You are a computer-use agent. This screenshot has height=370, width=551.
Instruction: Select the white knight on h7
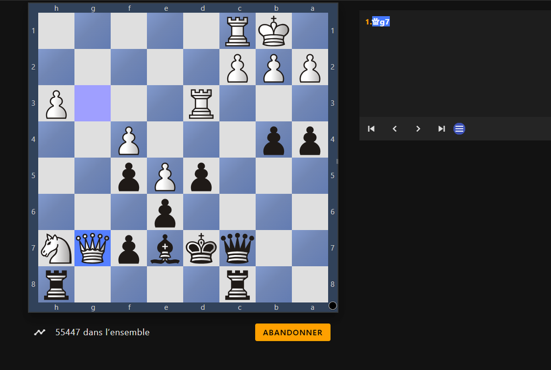(56, 248)
